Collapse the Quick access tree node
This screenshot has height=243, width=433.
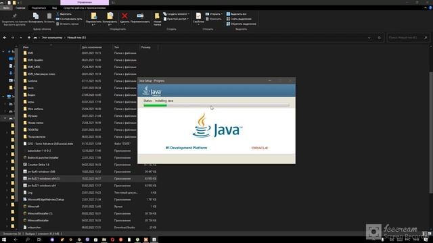point(3,51)
